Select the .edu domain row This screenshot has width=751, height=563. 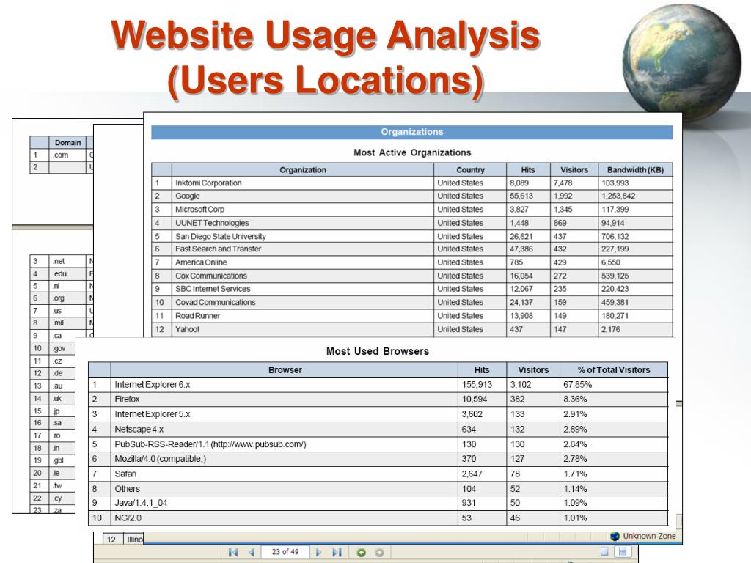click(62, 274)
